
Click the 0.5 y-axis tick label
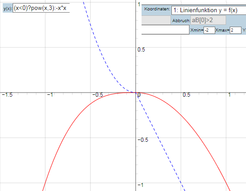coord(141,50)
